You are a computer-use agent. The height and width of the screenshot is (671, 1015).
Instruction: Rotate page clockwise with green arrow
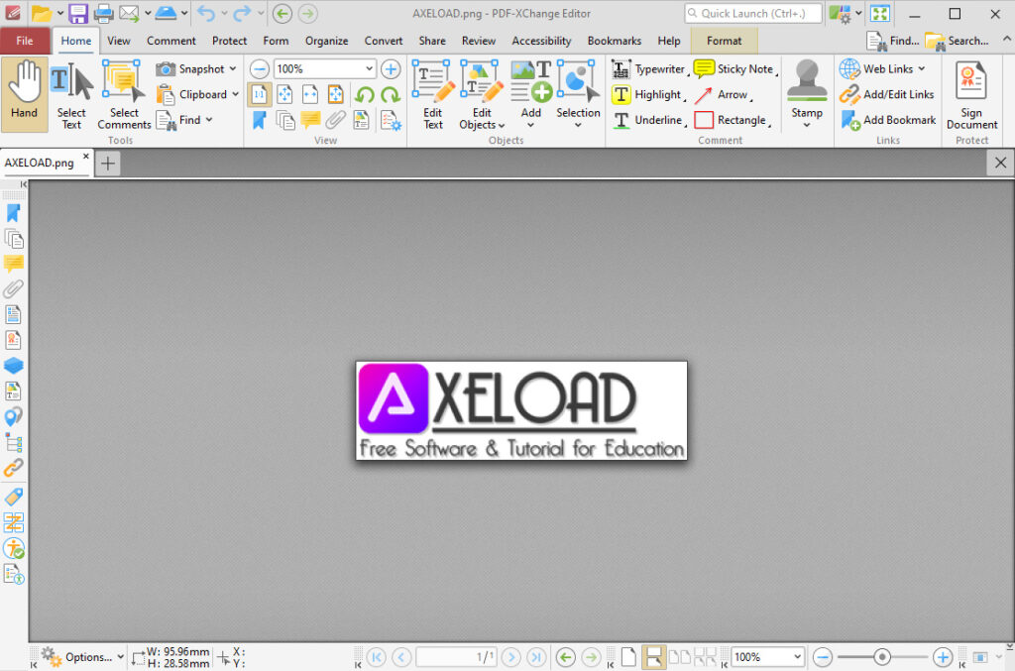click(391, 95)
